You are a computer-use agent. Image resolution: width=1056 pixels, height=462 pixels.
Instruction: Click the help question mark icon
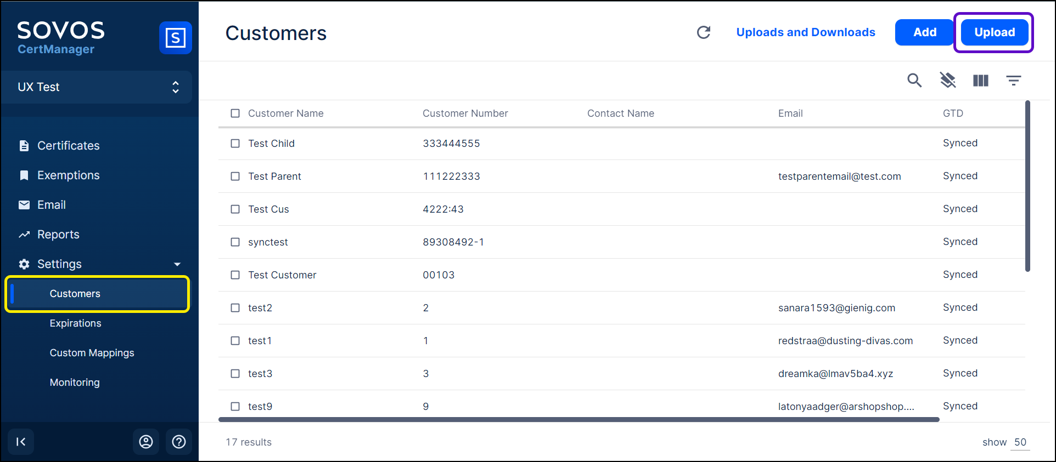point(179,442)
